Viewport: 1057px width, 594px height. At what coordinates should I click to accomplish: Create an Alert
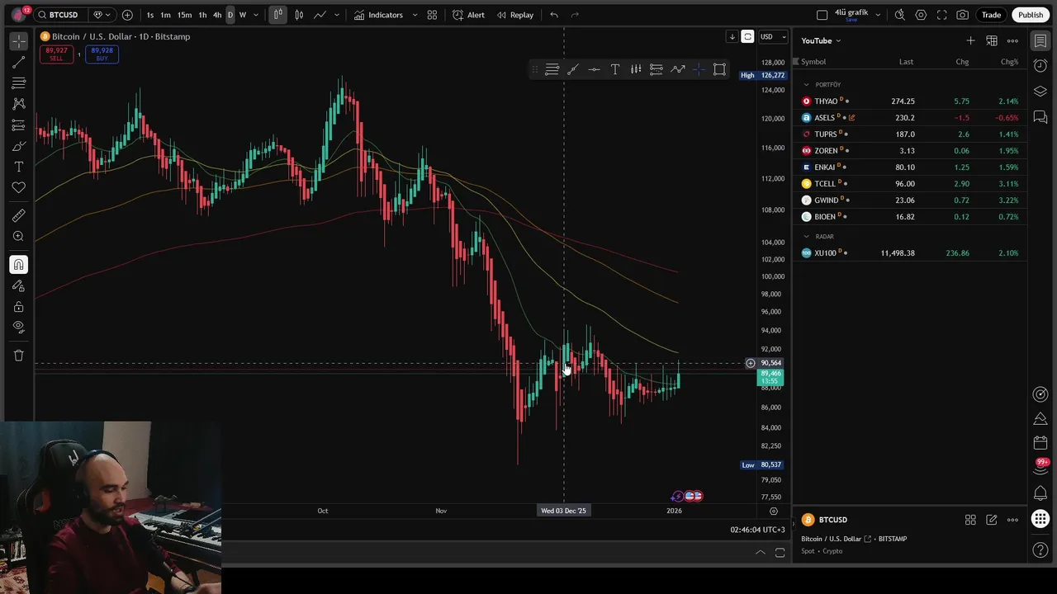[468, 15]
